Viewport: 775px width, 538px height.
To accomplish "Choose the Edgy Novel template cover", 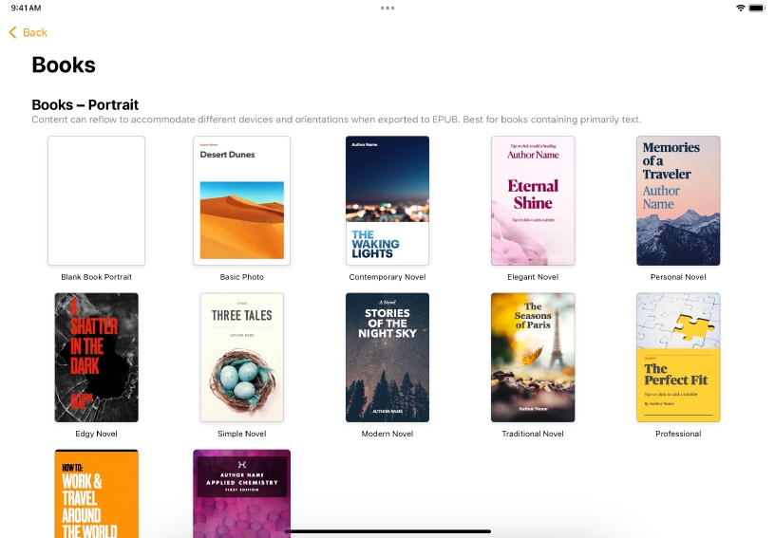I will point(96,357).
